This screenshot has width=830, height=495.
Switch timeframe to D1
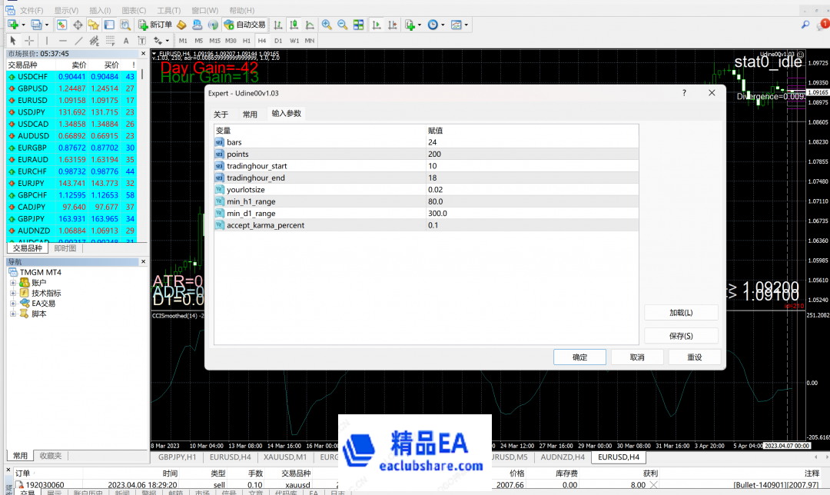point(278,41)
